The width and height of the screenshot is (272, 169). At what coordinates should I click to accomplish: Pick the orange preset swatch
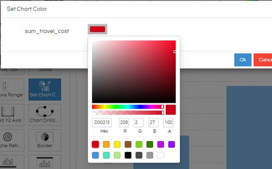(x=106, y=144)
